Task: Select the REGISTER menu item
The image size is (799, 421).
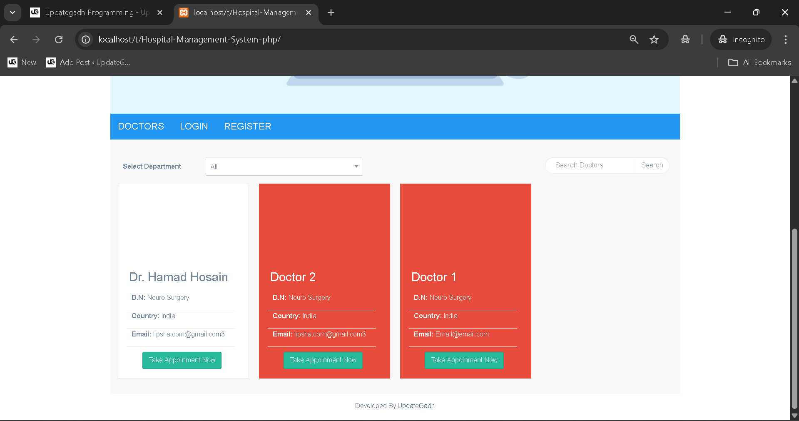Action: 247,126
